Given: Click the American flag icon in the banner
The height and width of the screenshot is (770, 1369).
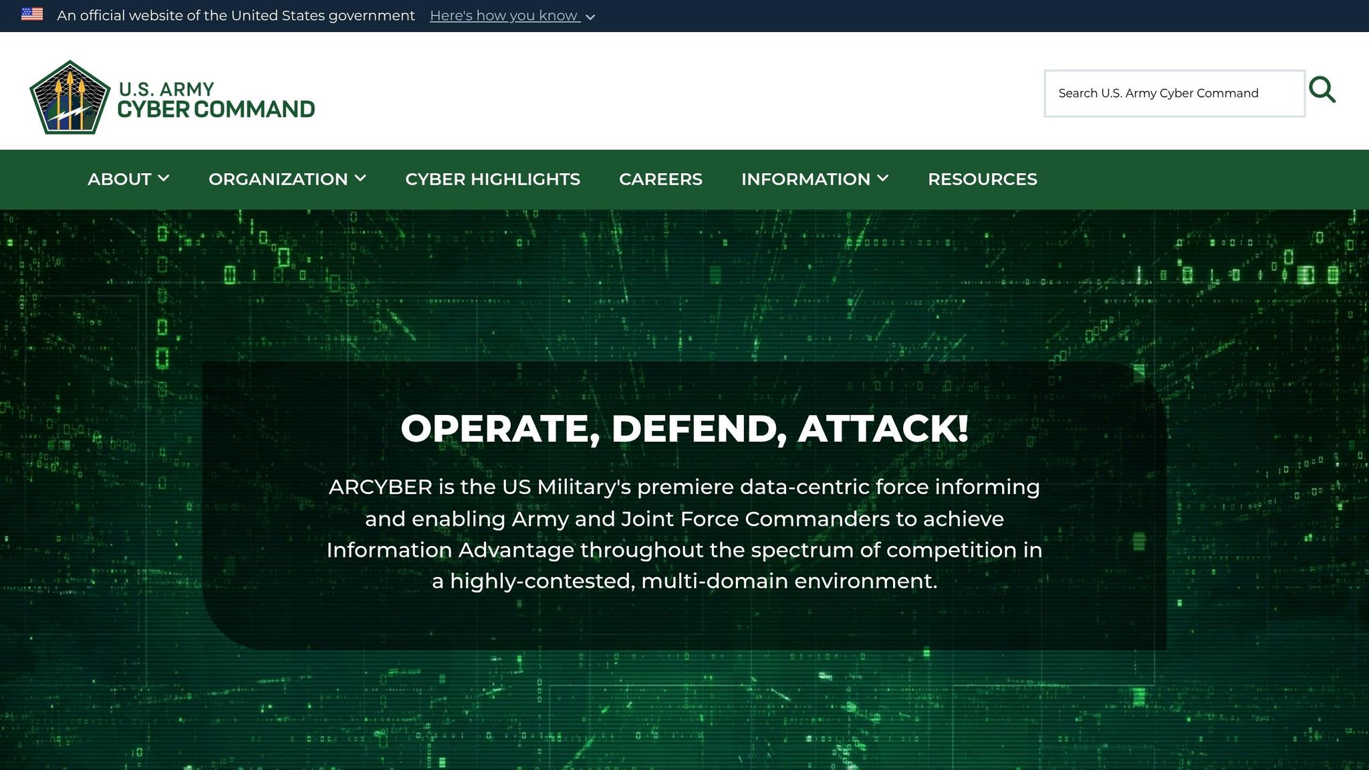Looking at the screenshot, I should (31, 14).
